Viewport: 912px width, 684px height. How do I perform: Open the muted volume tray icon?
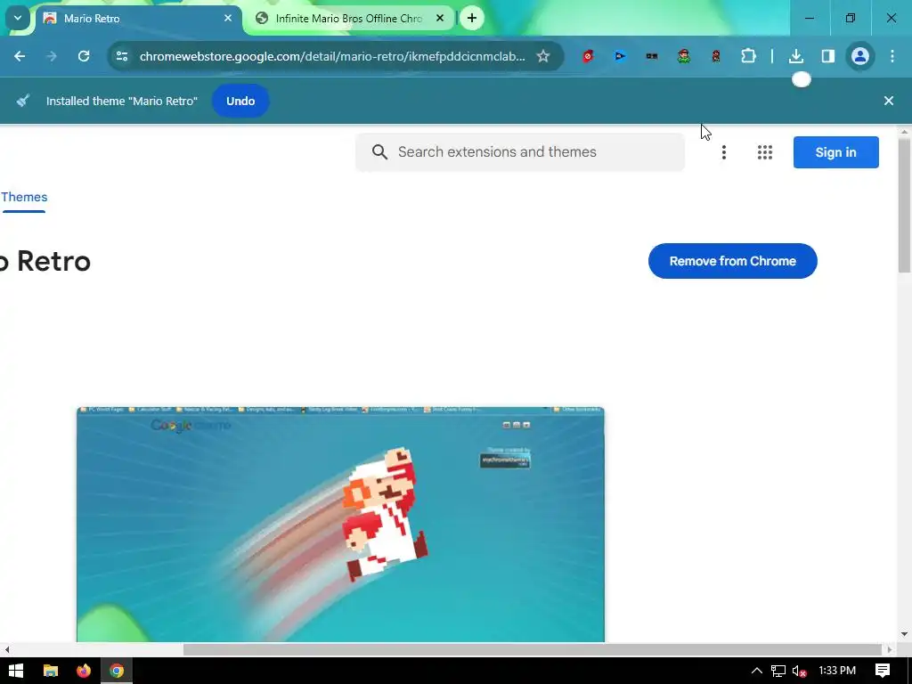coord(799,672)
